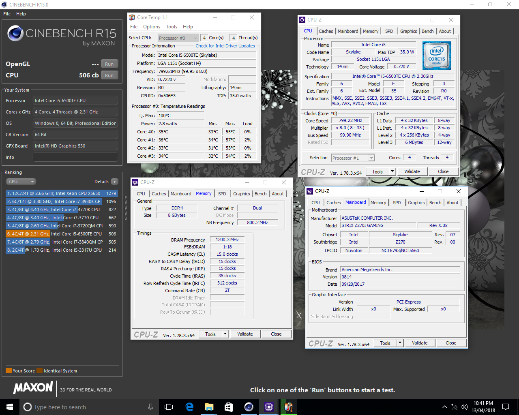Open the Core Temp File menu

(x=134, y=27)
